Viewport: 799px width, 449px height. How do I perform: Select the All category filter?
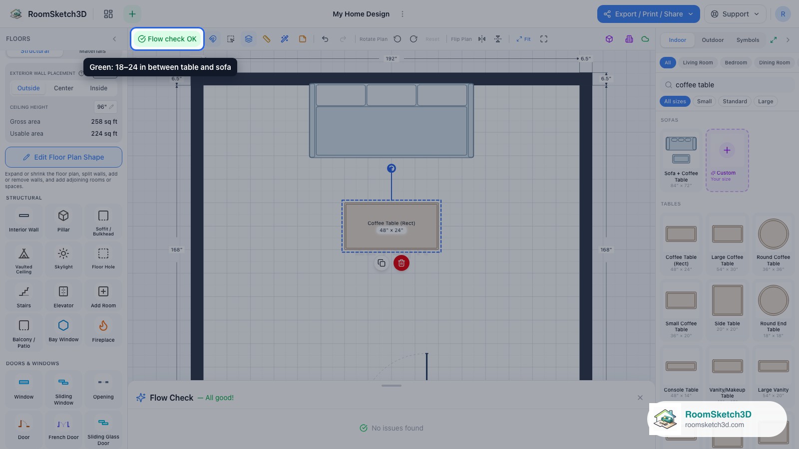(668, 62)
